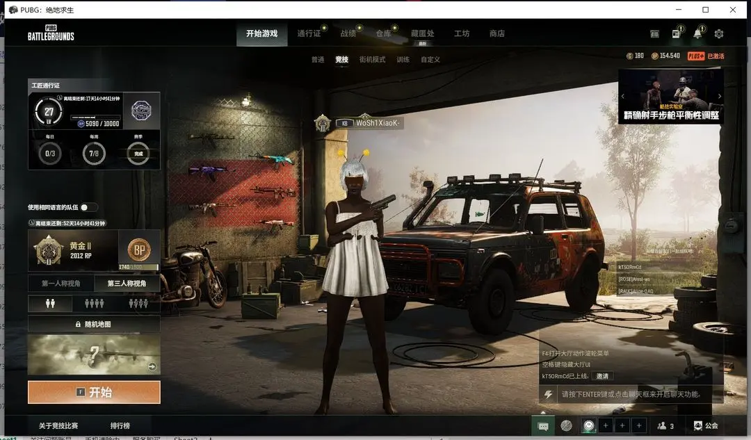Select your own avatar in the party bar
The image size is (751, 440).
[x=589, y=425]
